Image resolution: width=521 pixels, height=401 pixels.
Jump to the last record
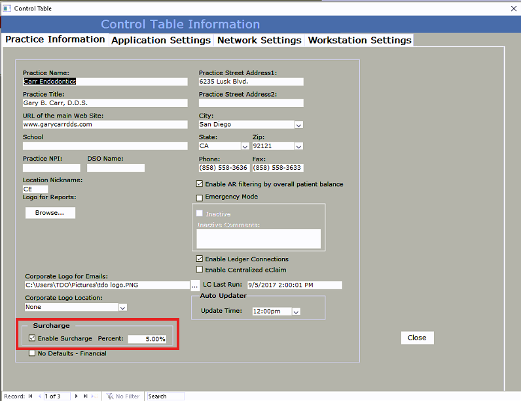(x=85, y=396)
